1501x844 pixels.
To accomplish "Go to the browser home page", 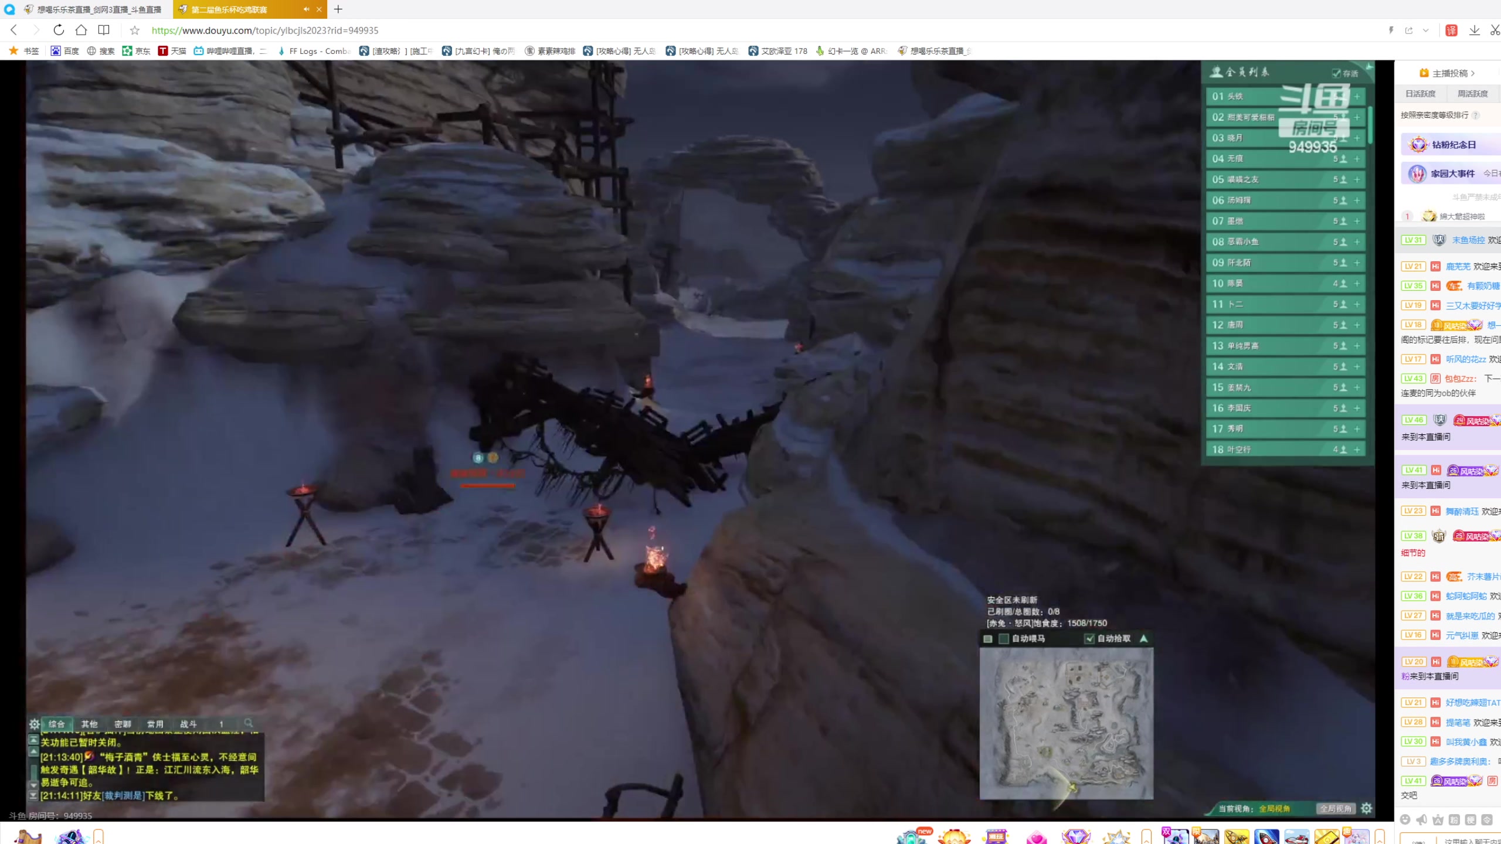I will coord(81,30).
